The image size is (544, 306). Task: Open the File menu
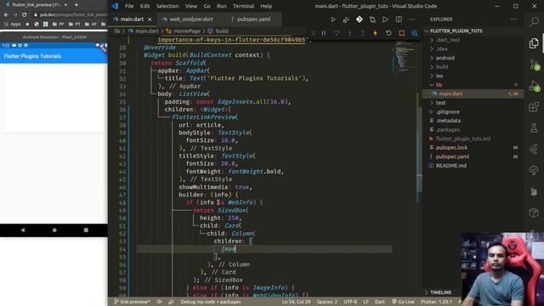(129, 6)
